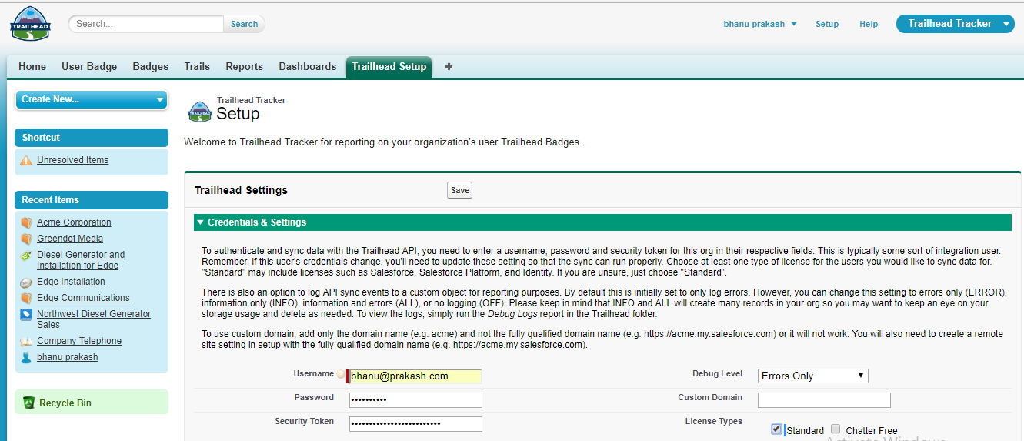Viewport: 1024px width, 441px height.
Task: Click into the Security Token field
Action: [x=415, y=424]
